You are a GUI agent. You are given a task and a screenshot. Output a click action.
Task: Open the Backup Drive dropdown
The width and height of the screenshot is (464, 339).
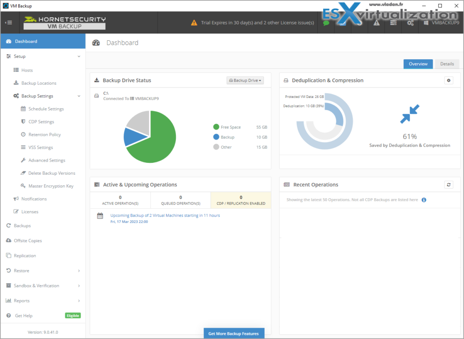pos(245,80)
